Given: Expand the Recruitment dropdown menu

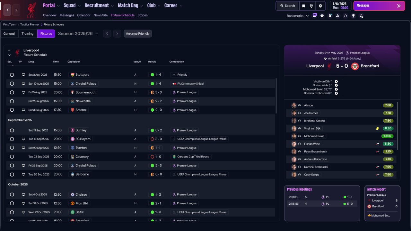Looking at the screenshot, I should 99,5.
